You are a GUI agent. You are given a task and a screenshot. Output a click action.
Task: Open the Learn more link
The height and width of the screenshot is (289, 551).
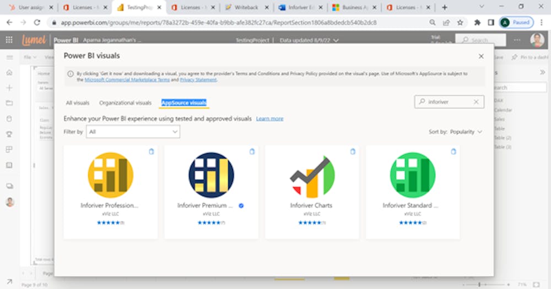[269, 119]
